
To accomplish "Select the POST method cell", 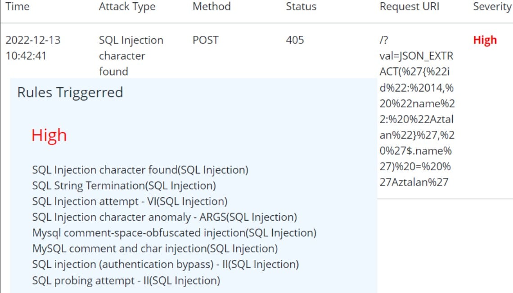I will [x=205, y=40].
